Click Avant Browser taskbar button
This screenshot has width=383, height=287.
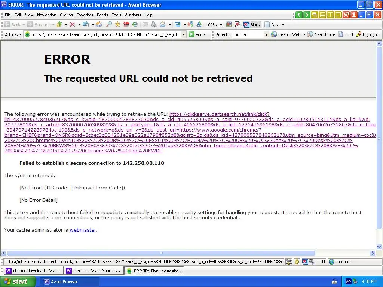click(x=69, y=282)
